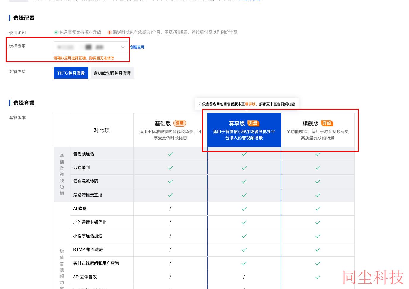Click the 音视频通话 row label

(83, 154)
